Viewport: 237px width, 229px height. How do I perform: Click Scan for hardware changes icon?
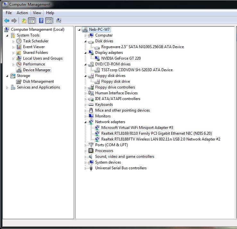(59, 21)
